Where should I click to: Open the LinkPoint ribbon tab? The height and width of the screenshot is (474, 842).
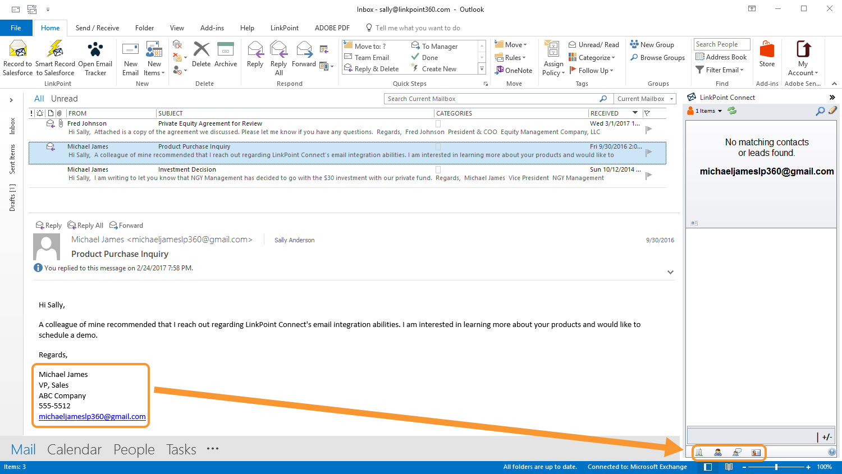[285, 28]
